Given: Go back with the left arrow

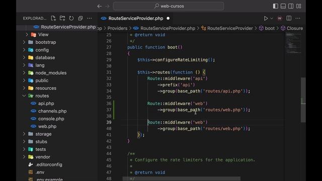Looking at the screenshot, I should (x=100, y=6).
